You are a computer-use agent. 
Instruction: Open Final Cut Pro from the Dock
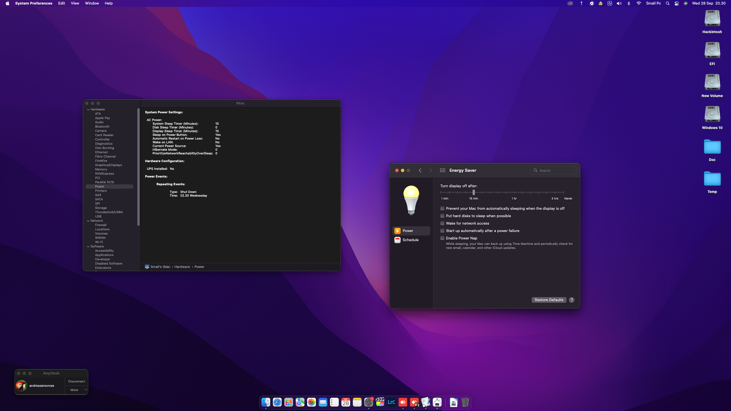[x=380, y=402]
